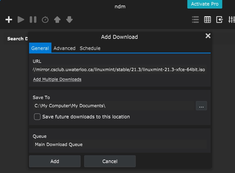Switch to the Schedule tab
The width and height of the screenshot is (235, 173).
90,48
